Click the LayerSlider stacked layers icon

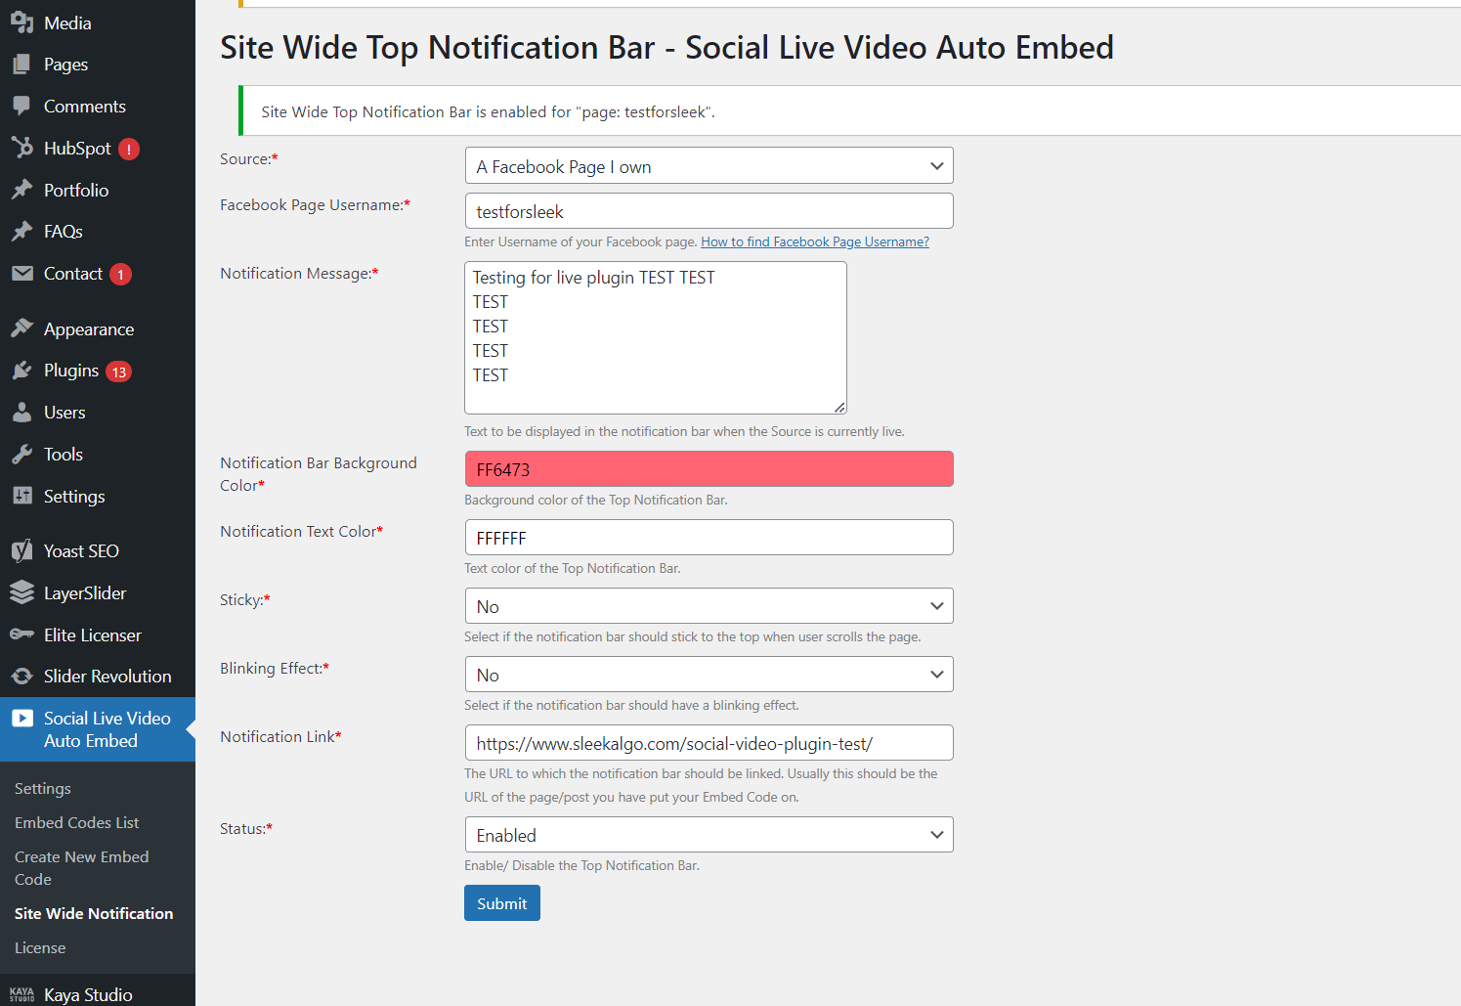(21, 593)
